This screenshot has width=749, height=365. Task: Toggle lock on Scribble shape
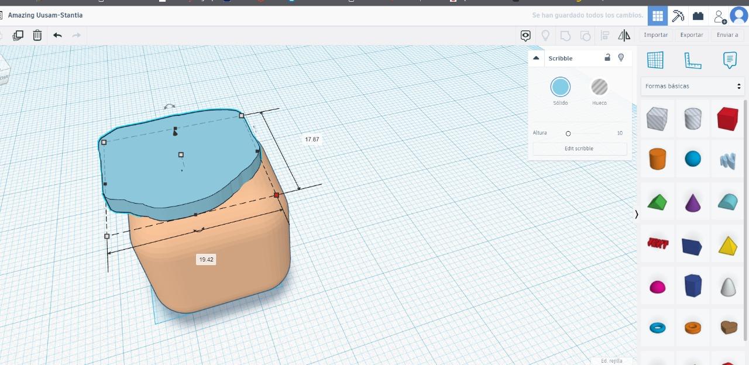pos(607,57)
